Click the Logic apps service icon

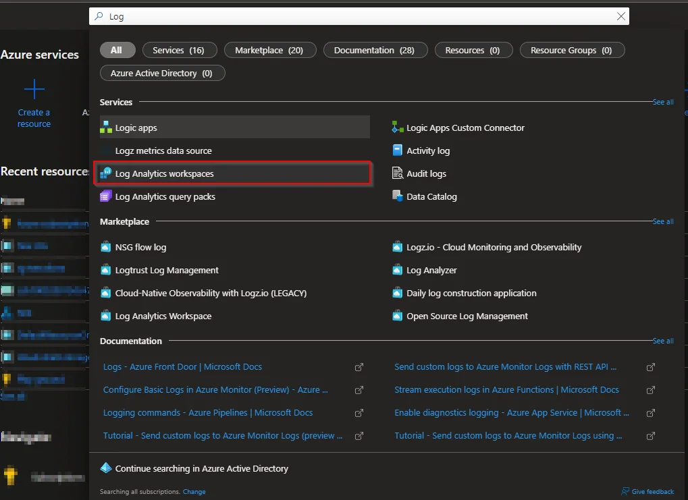106,128
